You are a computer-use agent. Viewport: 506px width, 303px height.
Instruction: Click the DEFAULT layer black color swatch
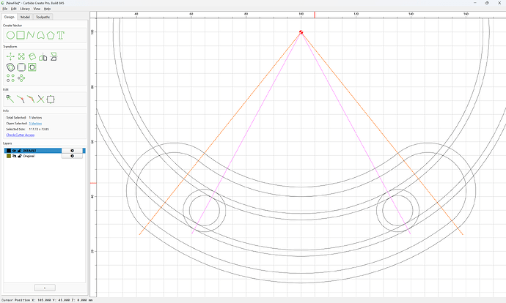pyautogui.click(x=9, y=151)
